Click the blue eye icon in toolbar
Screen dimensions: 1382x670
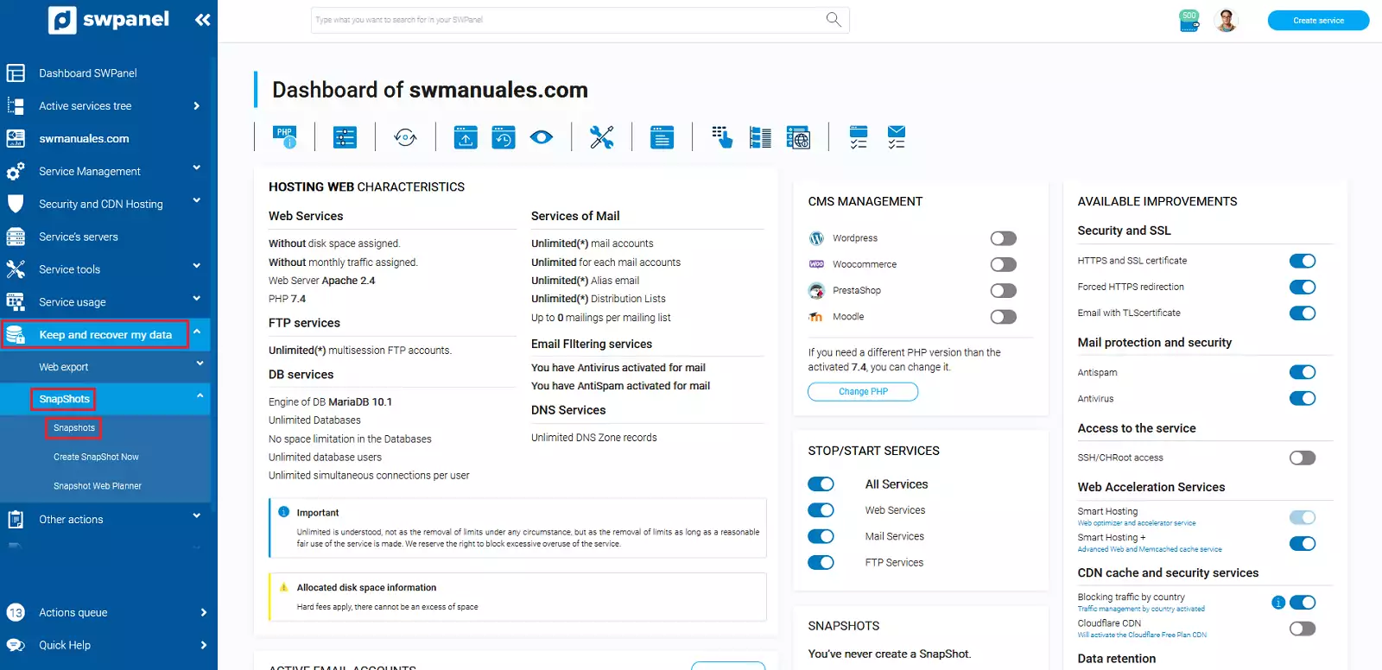click(542, 136)
